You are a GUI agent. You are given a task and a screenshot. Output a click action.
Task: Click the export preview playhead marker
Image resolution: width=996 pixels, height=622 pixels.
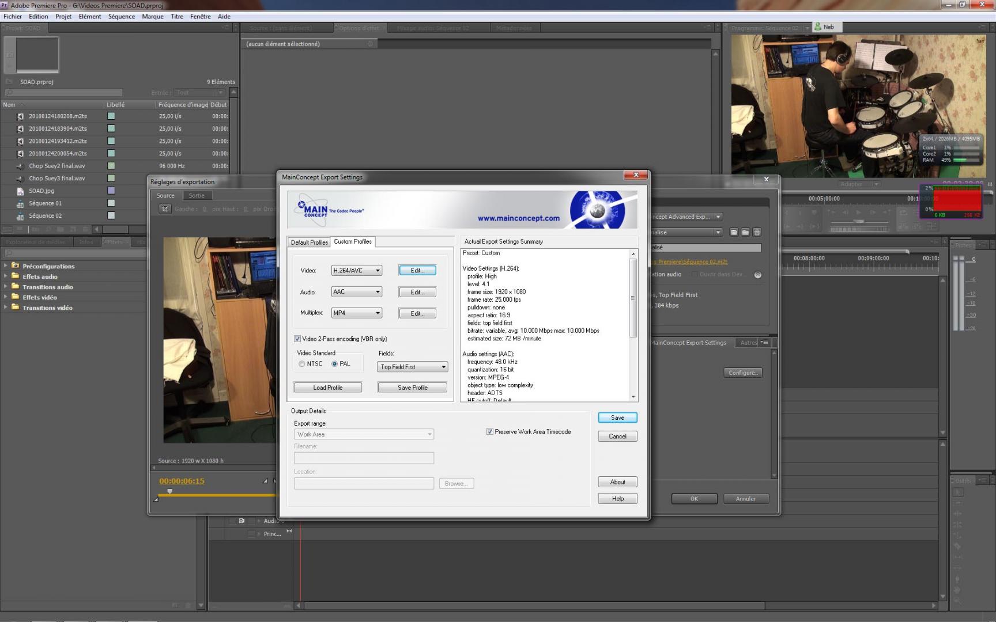pyautogui.click(x=169, y=491)
